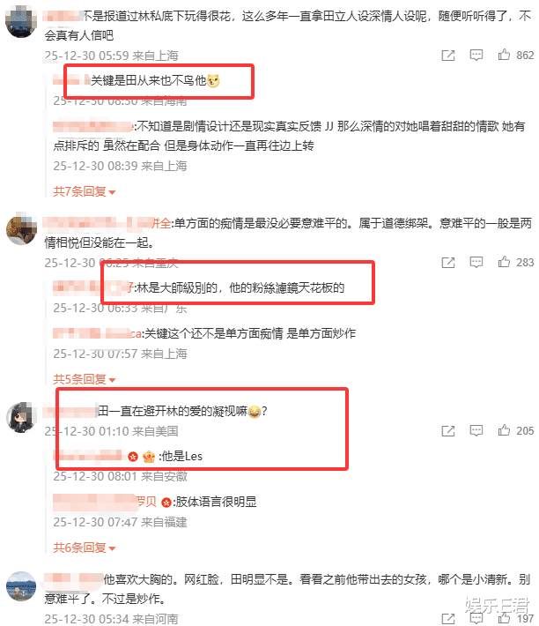Like the comment with 283 likes
The width and height of the screenshot is (539, 626).
tap(504, 262)
